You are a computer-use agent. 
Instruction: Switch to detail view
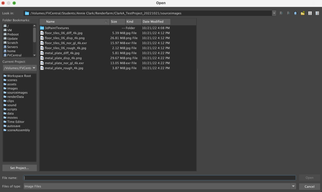pyautogui.click(x=317, y=13)
